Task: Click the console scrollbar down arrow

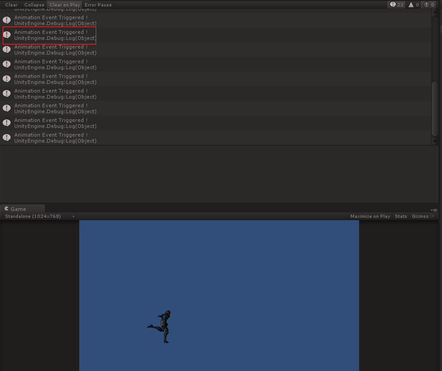Action: (x=435, y=141)
